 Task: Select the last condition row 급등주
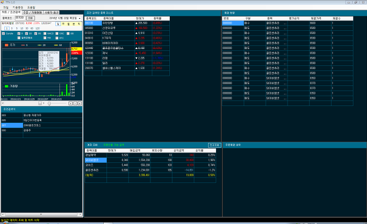[42, 130]
